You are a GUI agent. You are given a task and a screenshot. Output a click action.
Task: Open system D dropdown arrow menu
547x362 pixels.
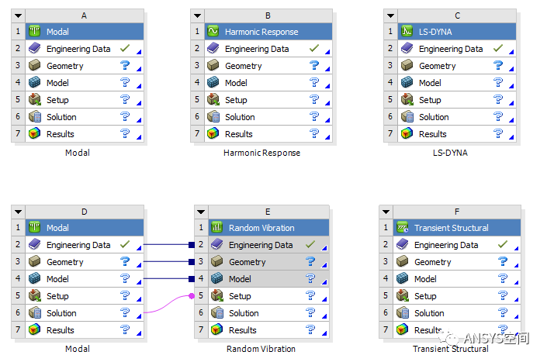point(18,212)
